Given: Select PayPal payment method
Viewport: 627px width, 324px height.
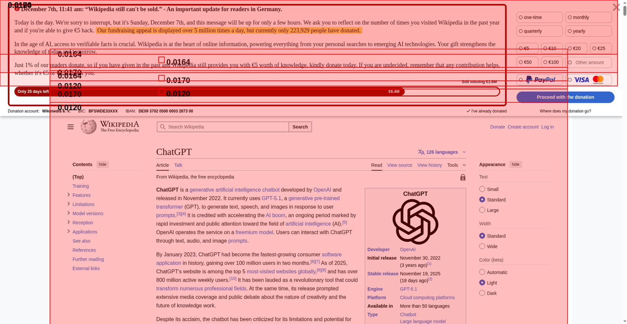Looking at the screenshot, I should [x=540, y=80].
